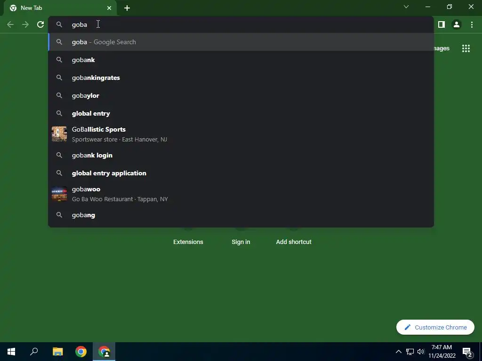Click search icon beside 'gobankingrates'
The width and height of the screenshot is (482, 361).
click(x=59, y=78)
